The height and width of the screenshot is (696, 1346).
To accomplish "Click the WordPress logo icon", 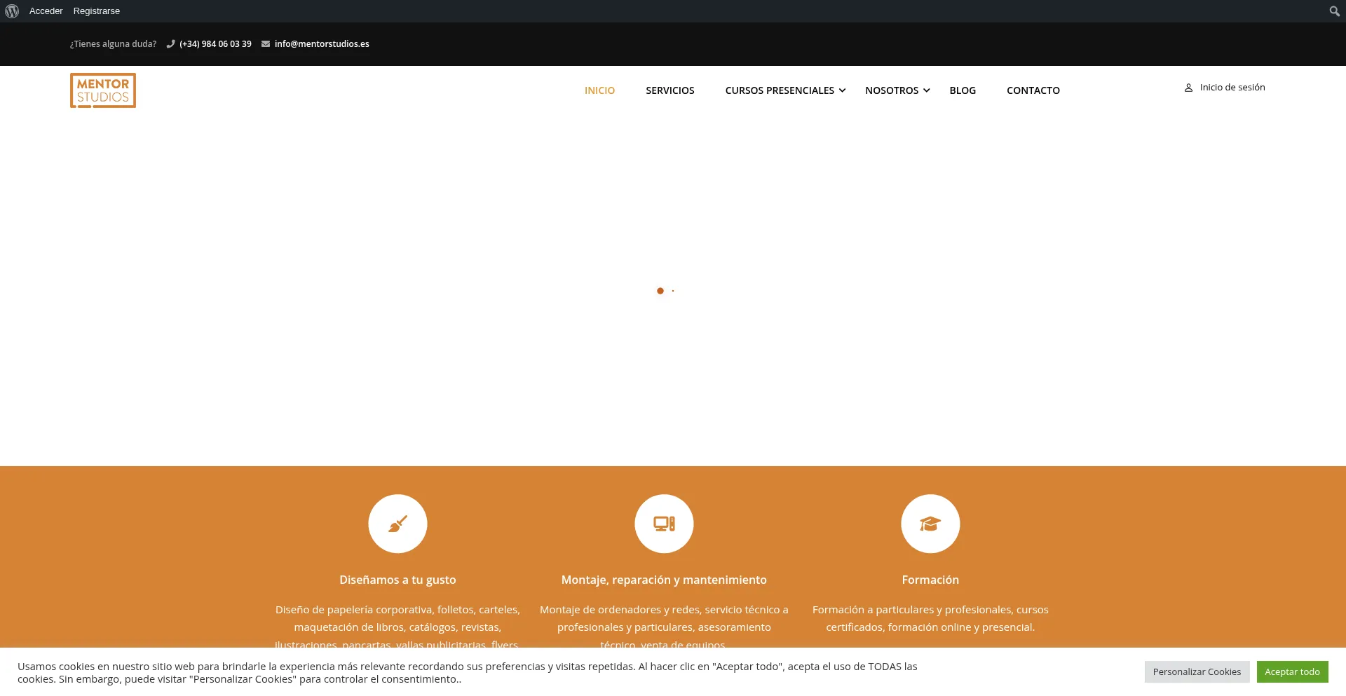I will click(x=12, y=11).
